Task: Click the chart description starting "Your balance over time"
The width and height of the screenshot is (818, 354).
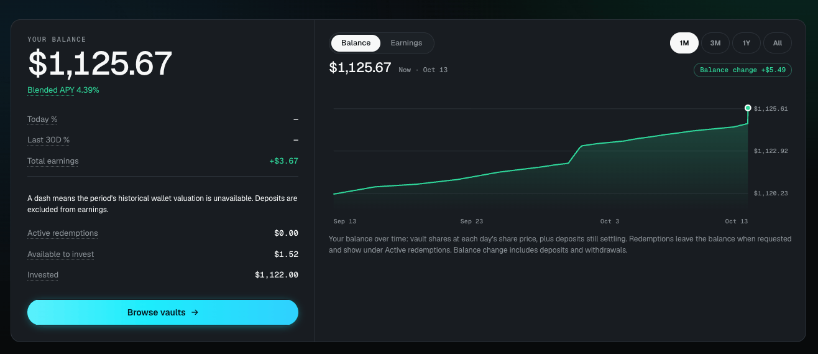Action: click(x=560, y=245)
